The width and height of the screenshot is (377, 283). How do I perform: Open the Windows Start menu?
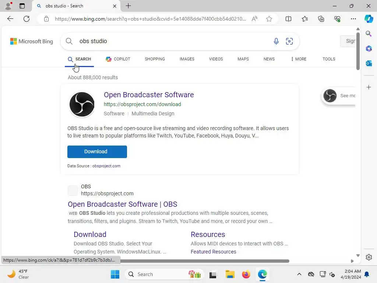point(115,274)
